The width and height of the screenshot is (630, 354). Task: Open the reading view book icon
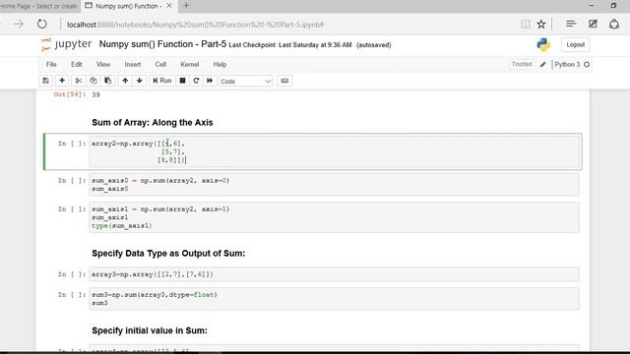point(526,24)
